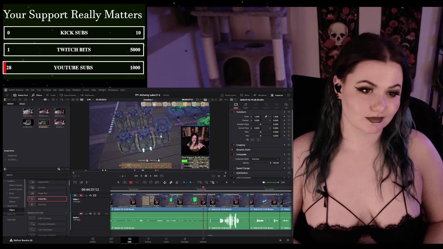
Task: Switch to the Color page
Action: tap(166, 240)
